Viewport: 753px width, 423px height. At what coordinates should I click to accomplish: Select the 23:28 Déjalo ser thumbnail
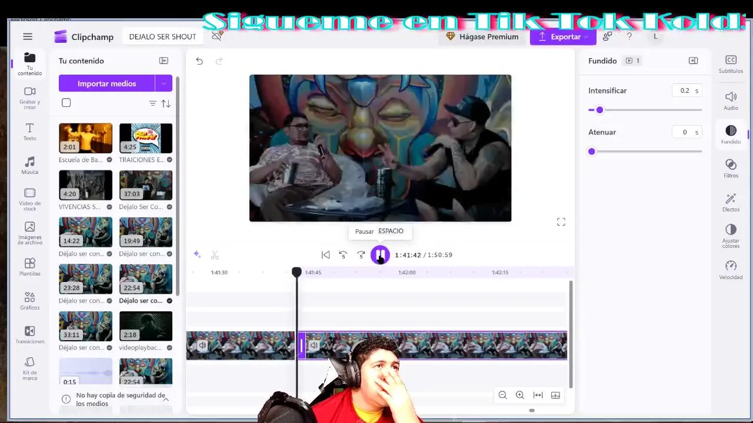click(85, 279)
